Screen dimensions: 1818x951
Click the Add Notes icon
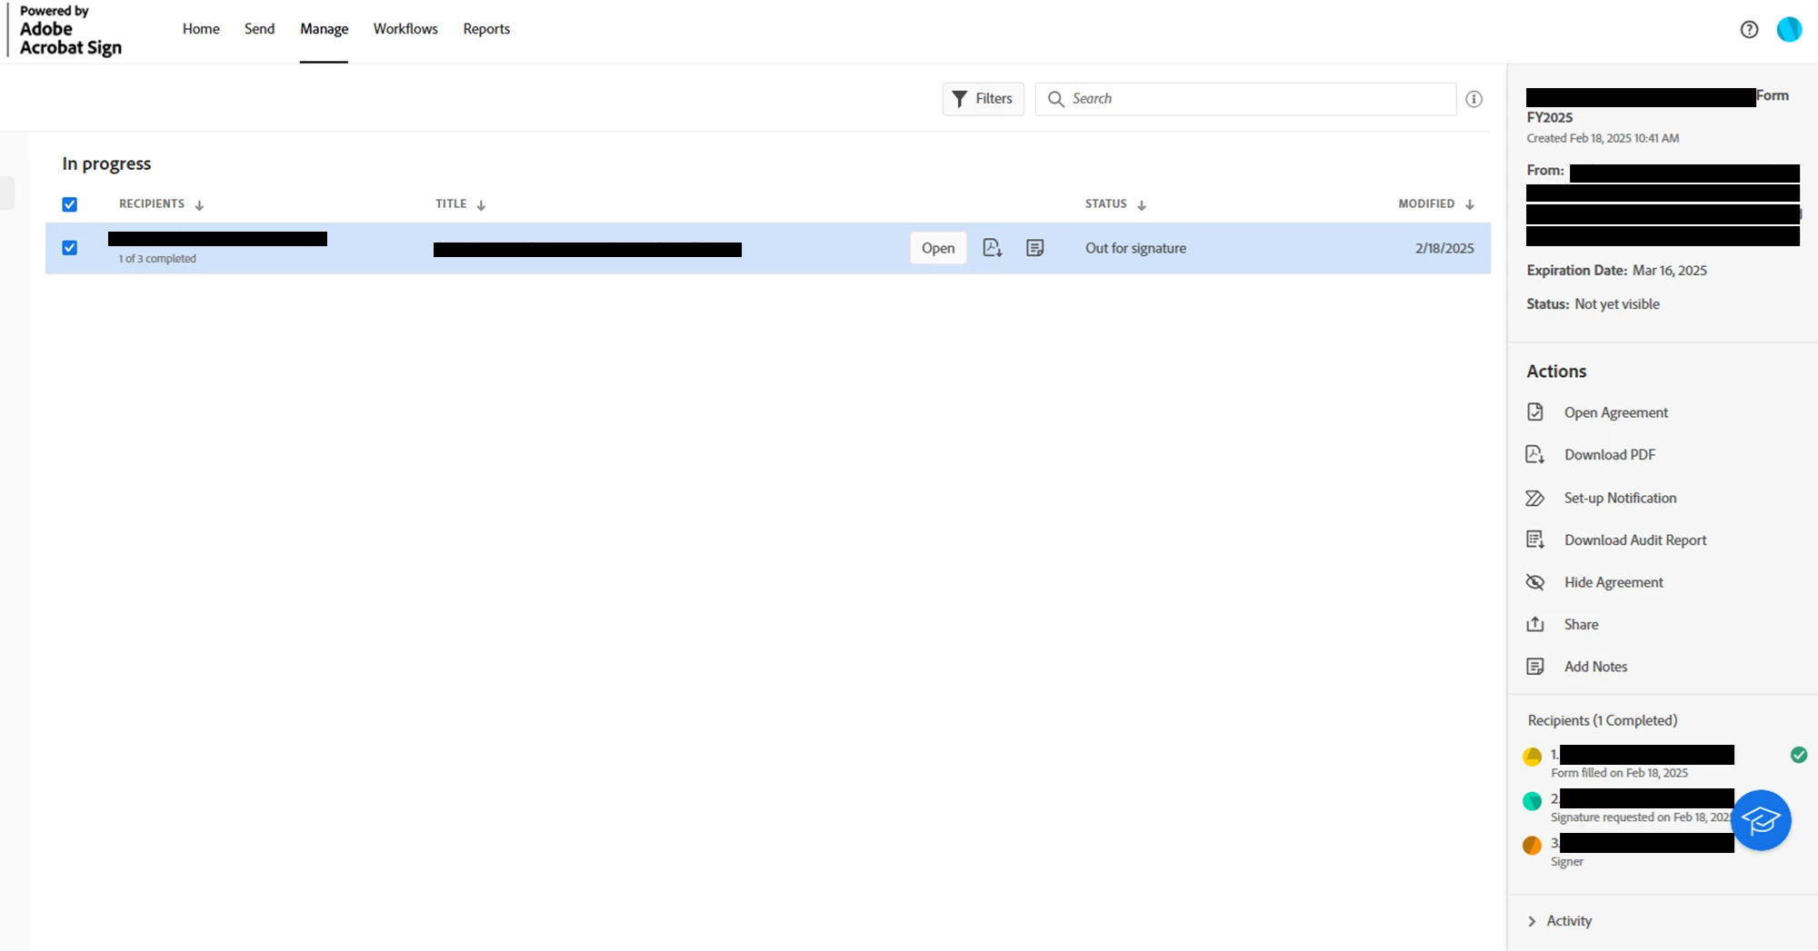pyautogui.click(x=1535, y=667)
